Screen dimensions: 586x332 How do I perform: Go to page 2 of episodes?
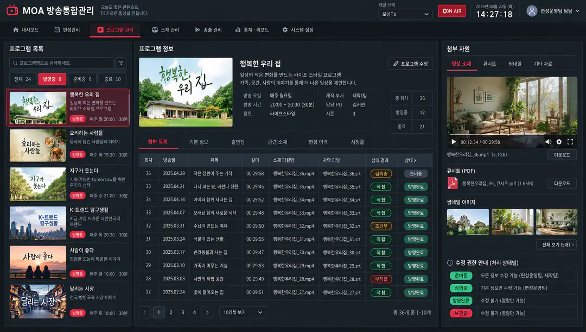(171, 312)
